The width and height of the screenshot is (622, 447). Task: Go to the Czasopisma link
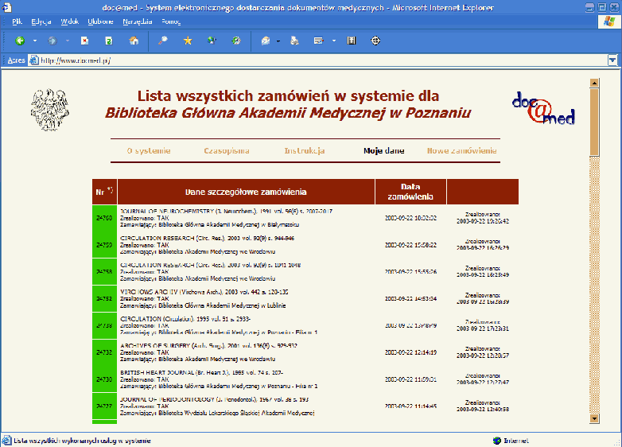(227, 150)
